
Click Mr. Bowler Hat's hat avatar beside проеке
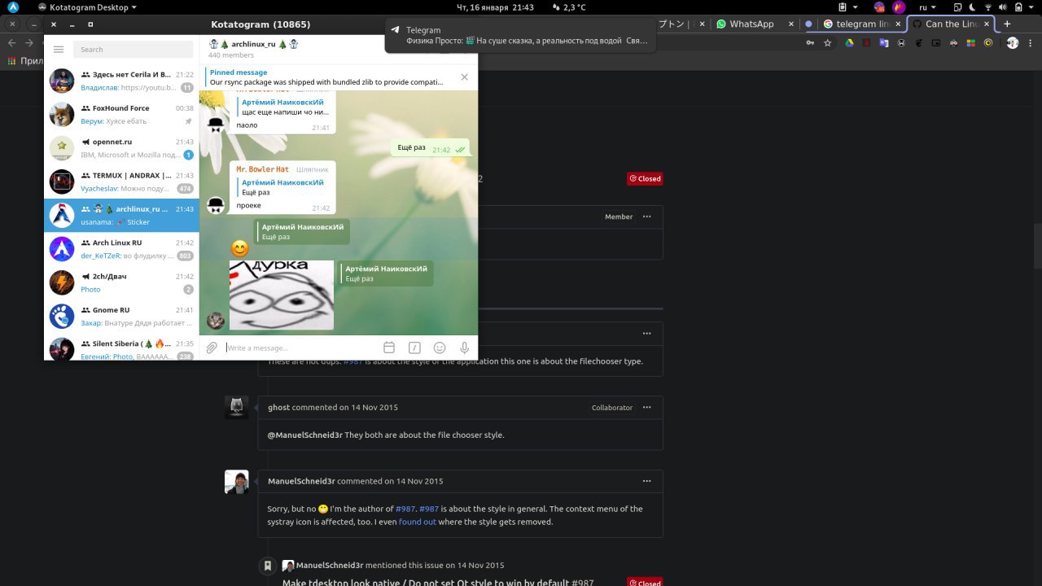216,205
